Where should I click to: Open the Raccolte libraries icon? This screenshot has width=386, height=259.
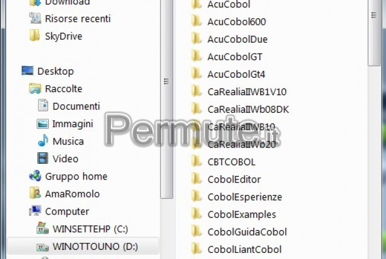coord(35,89)
